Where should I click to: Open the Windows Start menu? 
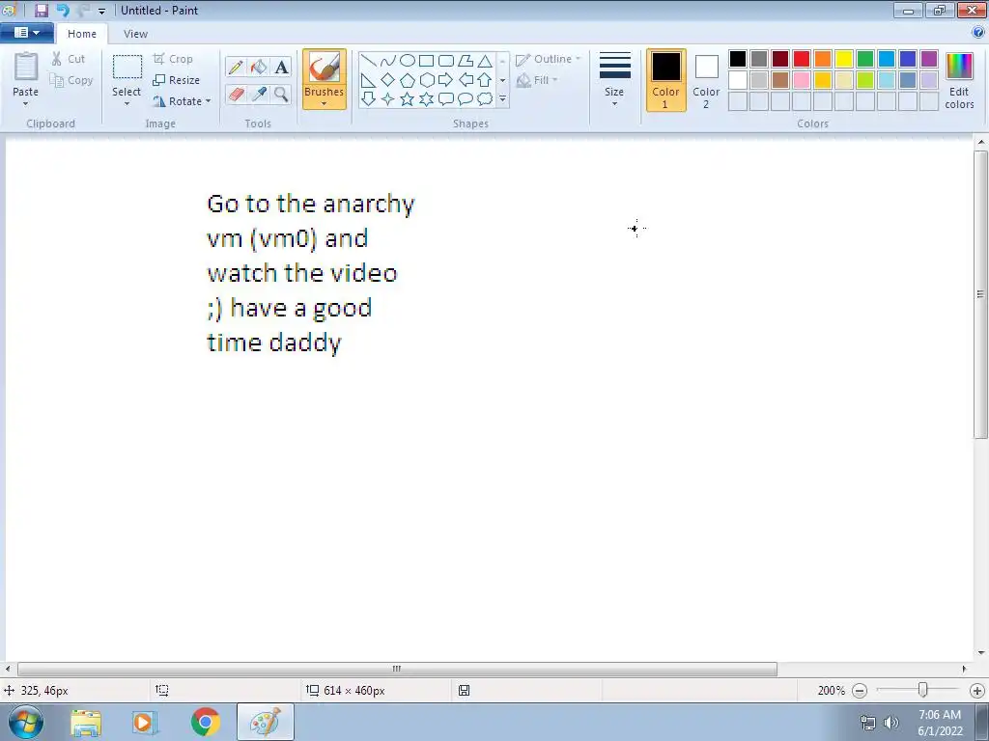coord(26,722)
